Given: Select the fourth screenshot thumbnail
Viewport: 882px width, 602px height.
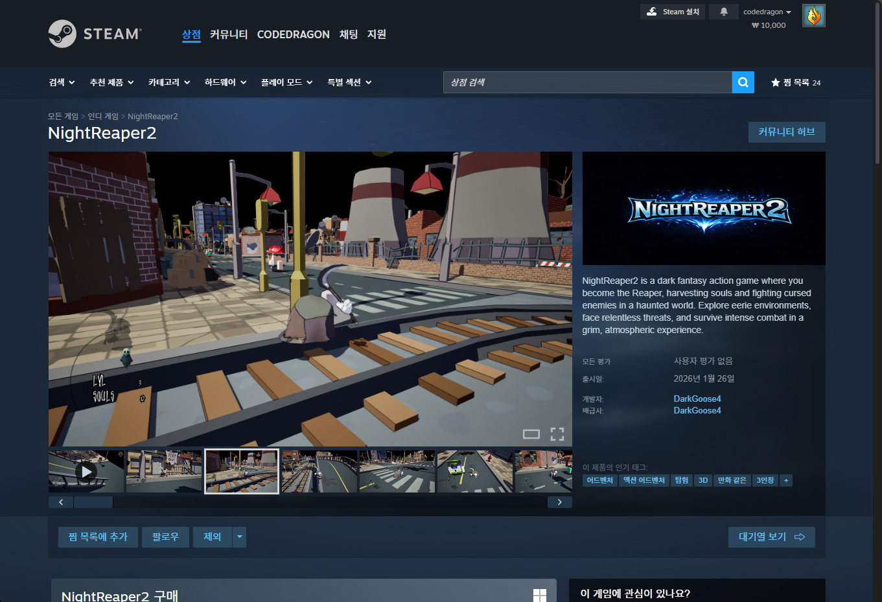Looking at the screenshot, I should (x=319, y=471).
